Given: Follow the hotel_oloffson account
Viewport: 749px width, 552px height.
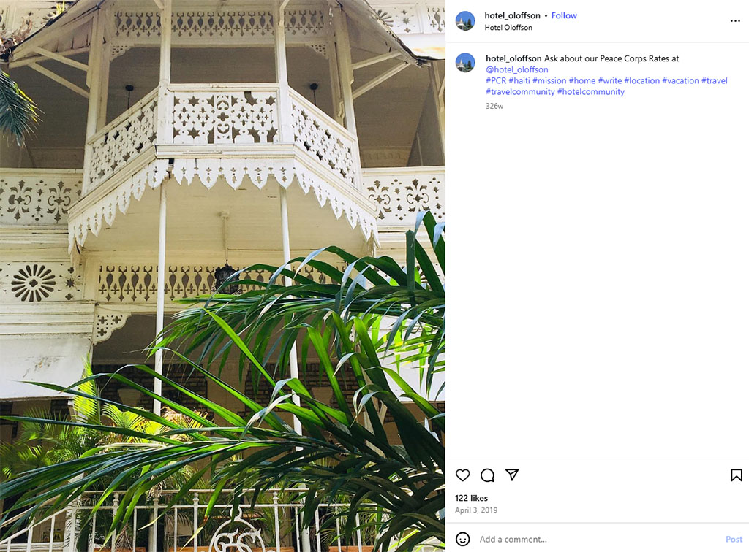Looking at the screenshot, I should 564,15.
